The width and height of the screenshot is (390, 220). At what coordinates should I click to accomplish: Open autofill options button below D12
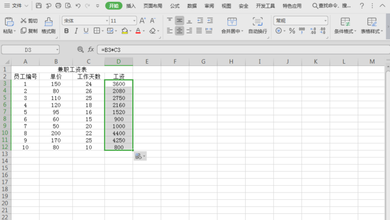pos(140,156)
